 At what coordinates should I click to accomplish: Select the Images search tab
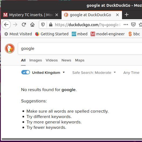[x=36, y=60]
